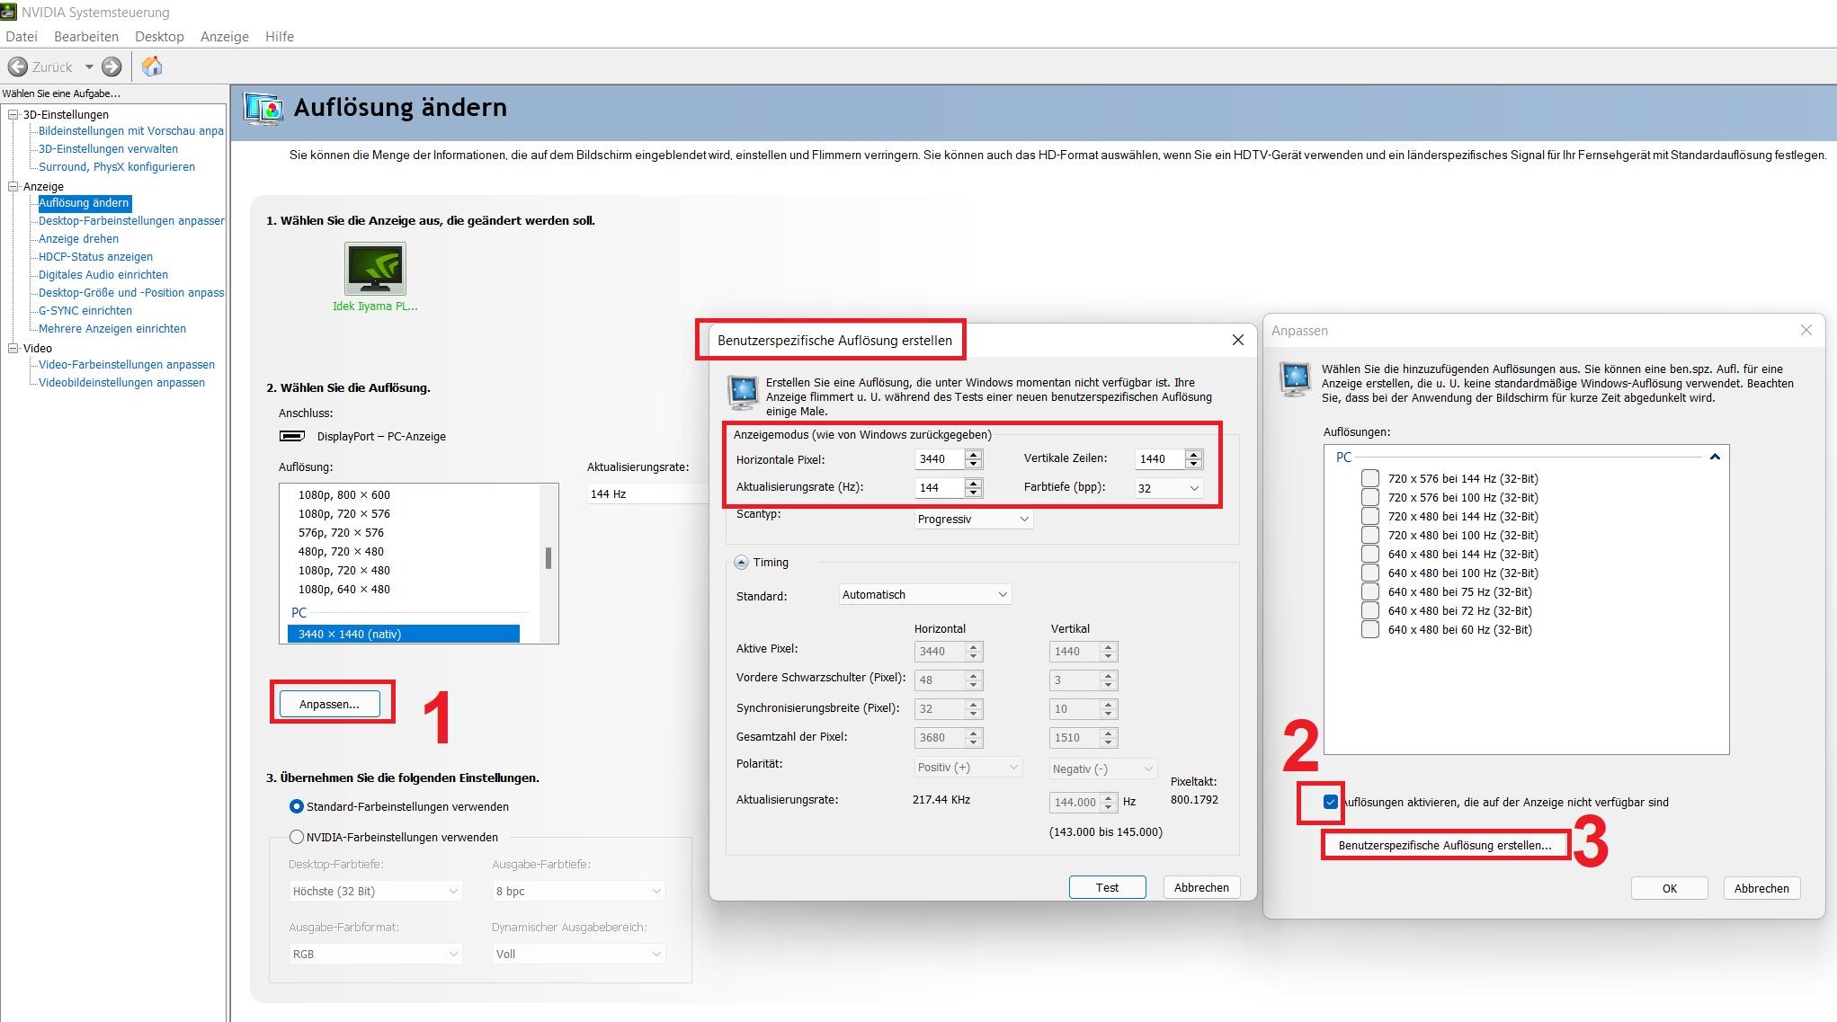Select the Idek Iiyama monitor thumbnail
The height and width of the screenshot is (1022, 1837).
(375, 268)
